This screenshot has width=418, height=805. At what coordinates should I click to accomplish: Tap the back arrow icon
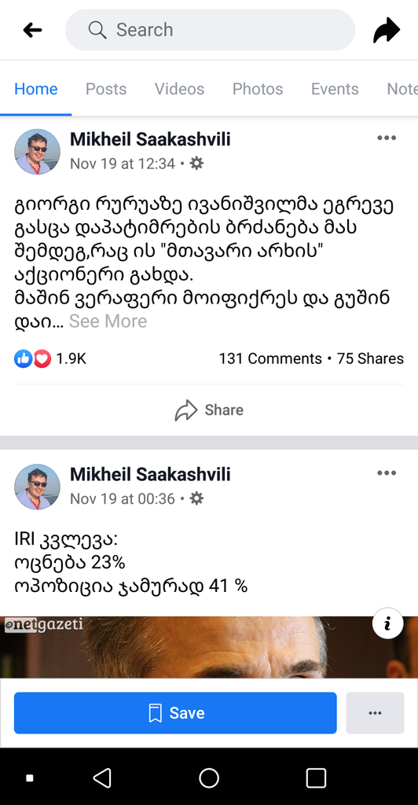pos(32,31)
